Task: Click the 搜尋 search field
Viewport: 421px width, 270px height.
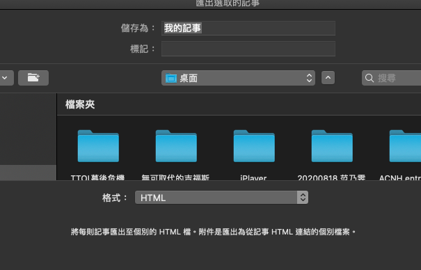Action: 392,78
